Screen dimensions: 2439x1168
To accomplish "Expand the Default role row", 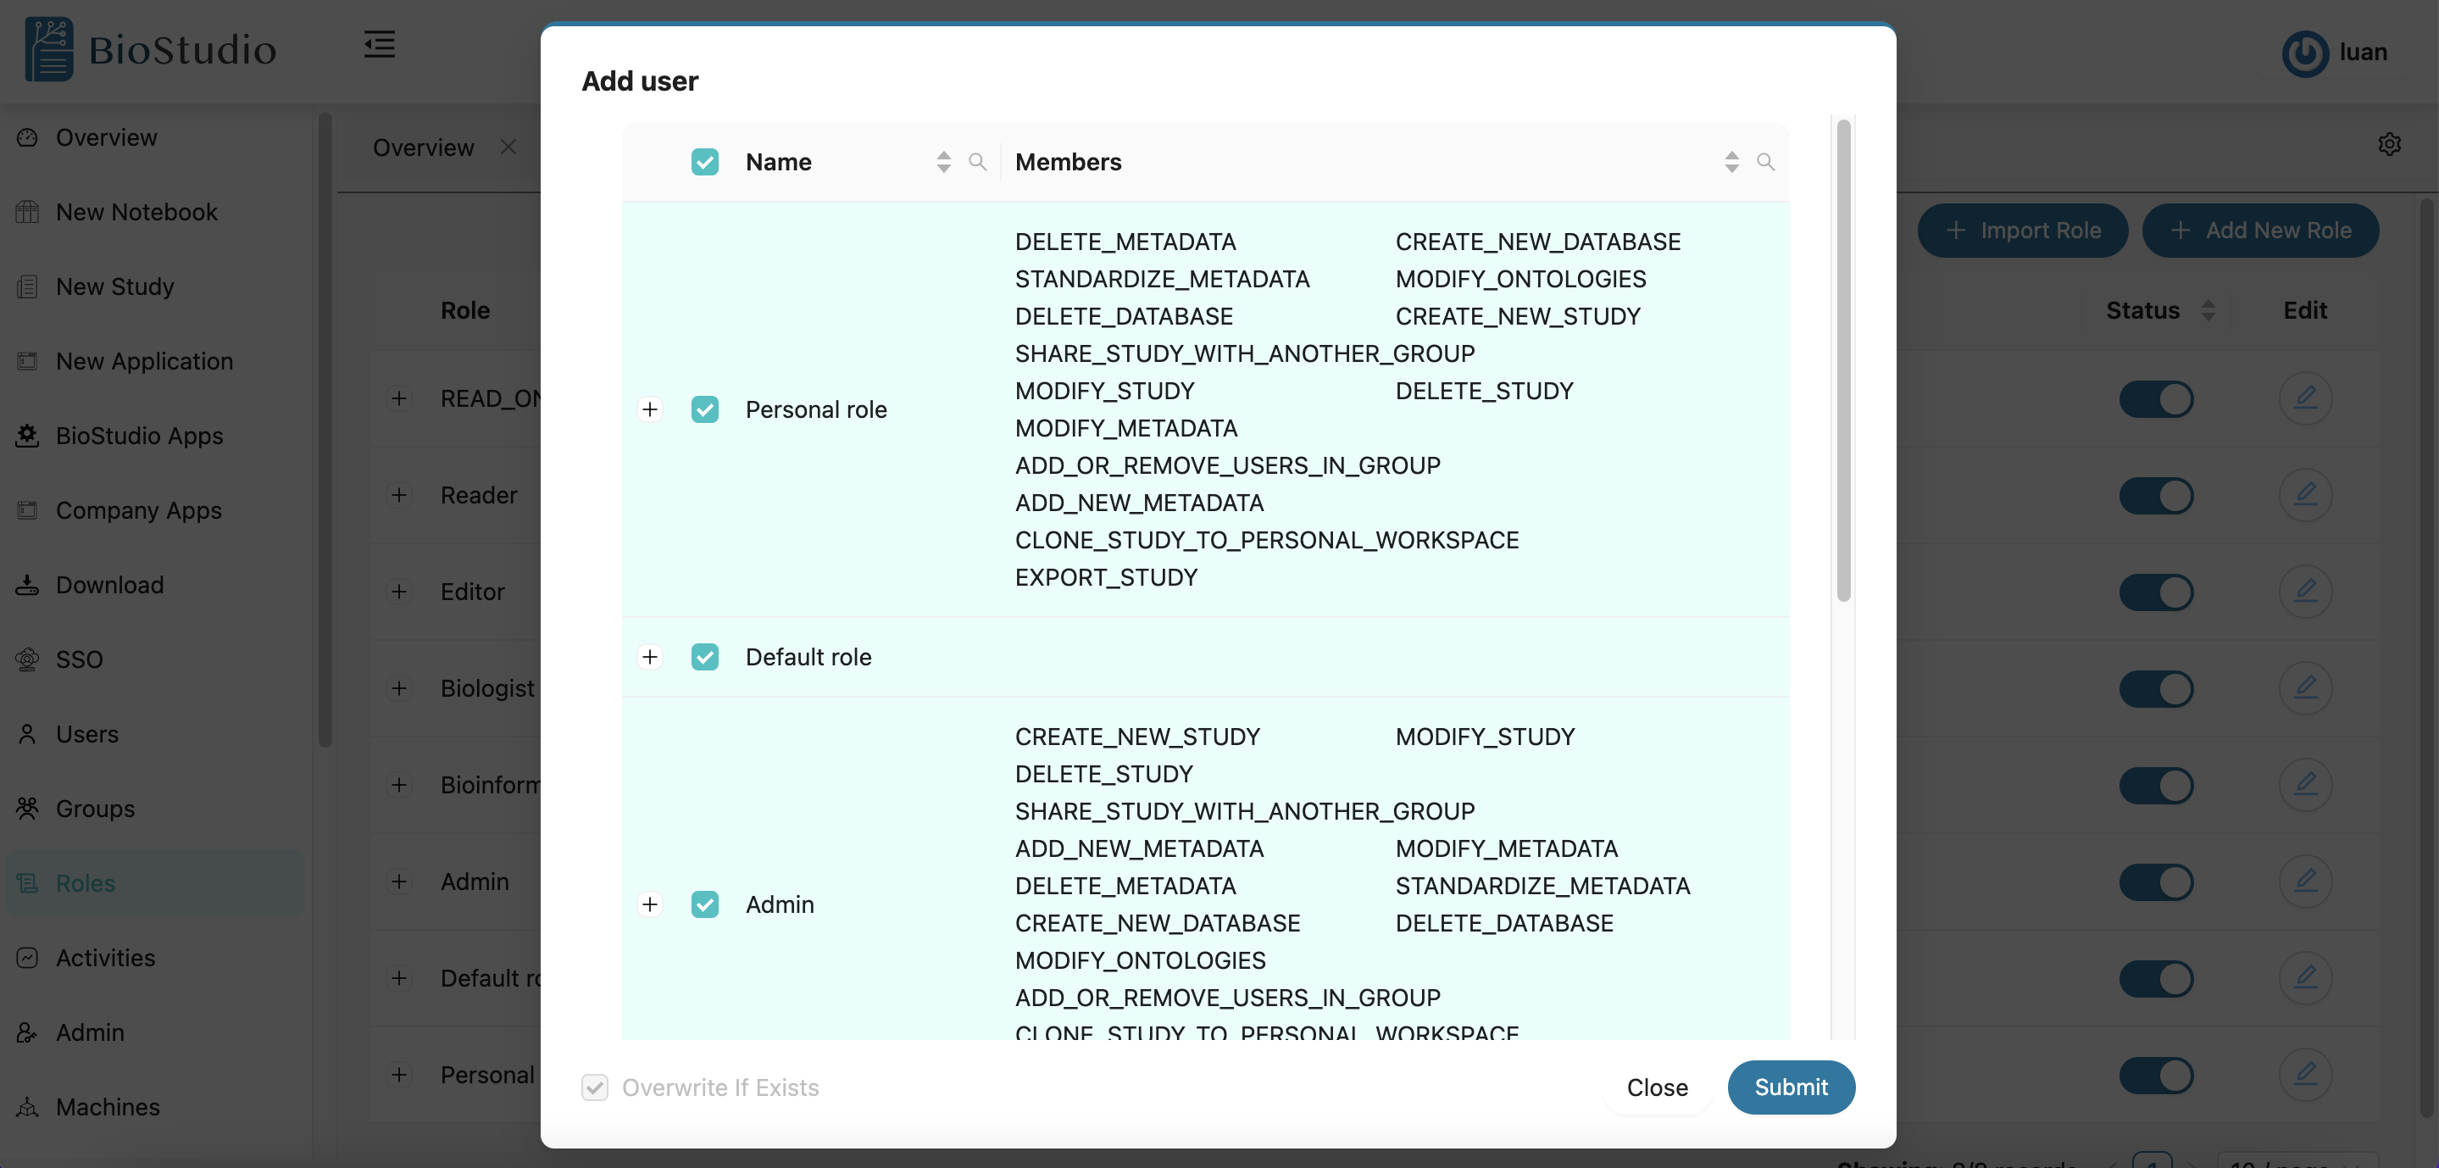I will pyautogui.click(x=650, y=656).
